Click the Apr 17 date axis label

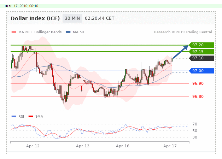point(170,146)
